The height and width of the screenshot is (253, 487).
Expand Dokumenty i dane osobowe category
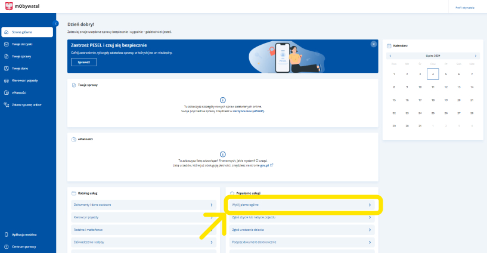pyautogui.click(x=142, y=205)
